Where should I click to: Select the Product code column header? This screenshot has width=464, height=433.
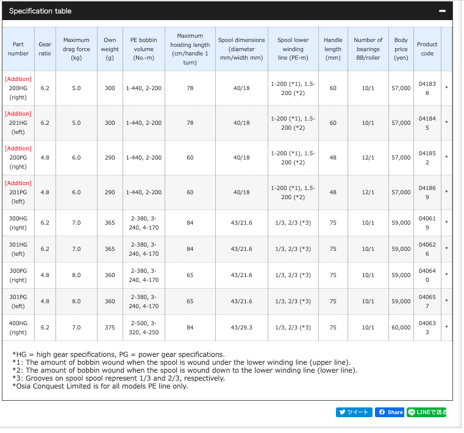[x=427, y=49]
